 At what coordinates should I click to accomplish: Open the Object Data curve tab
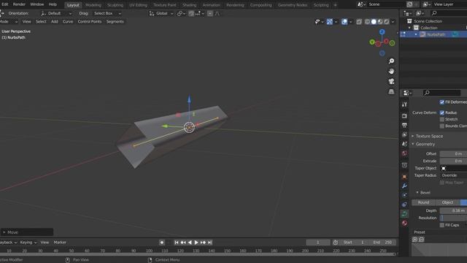coord(404,214)
